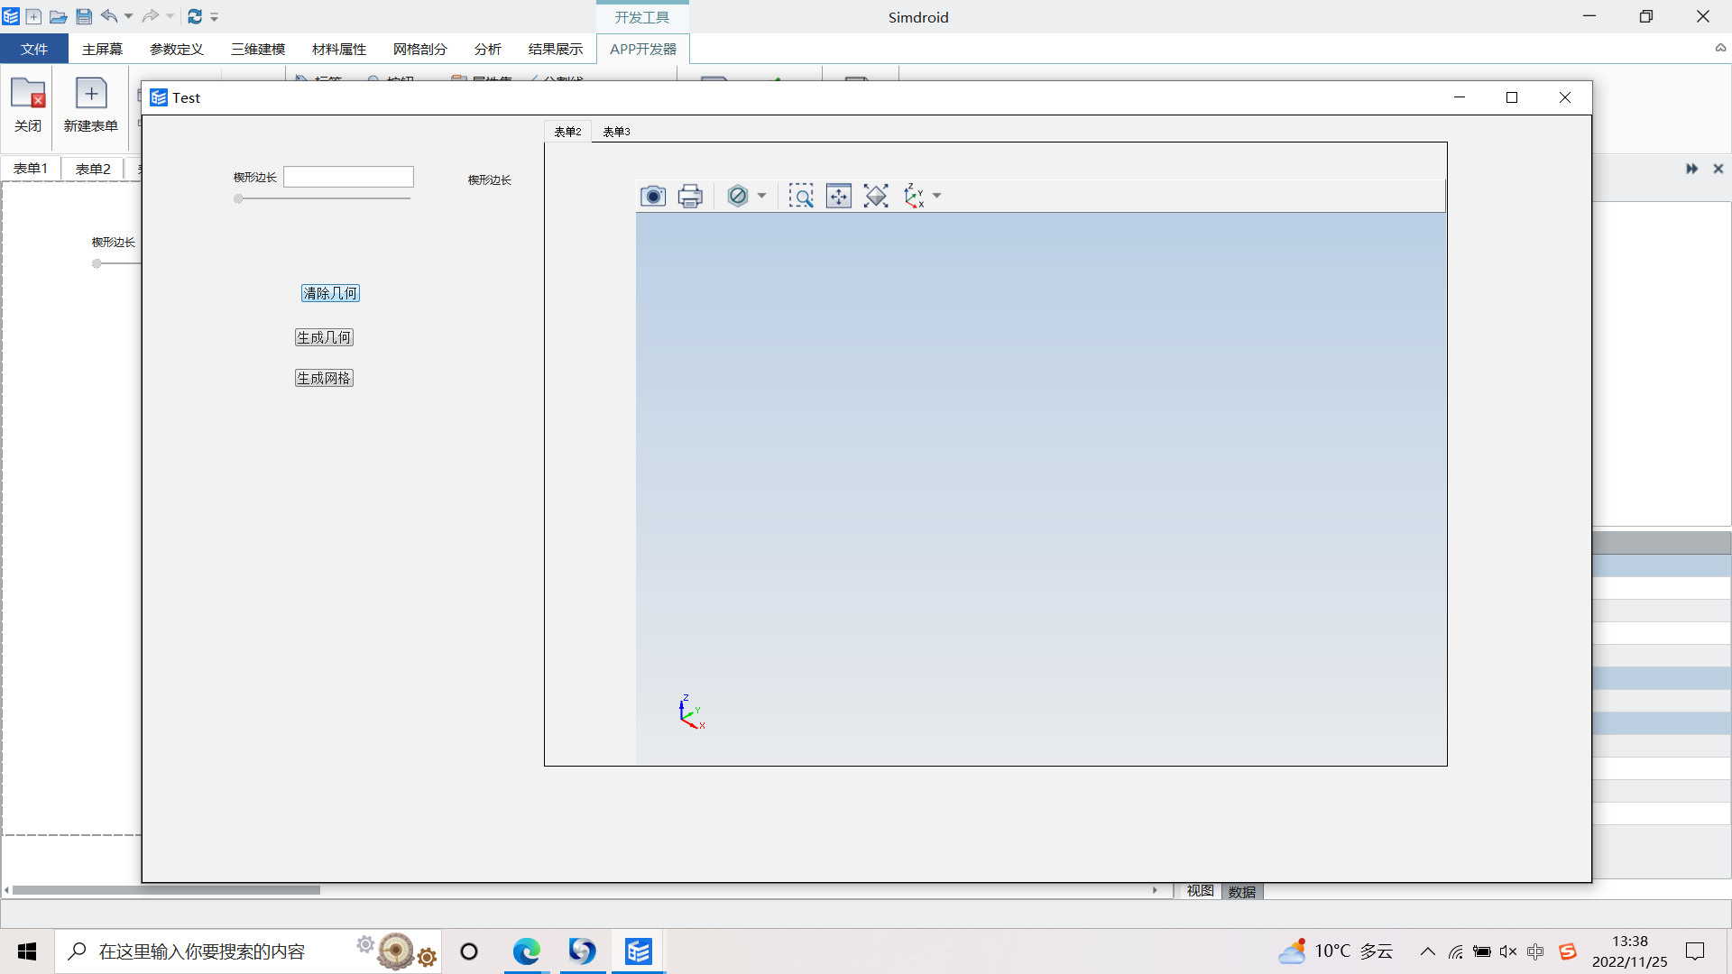Click the New file icon in quick access toolbar

pos(33,16)
